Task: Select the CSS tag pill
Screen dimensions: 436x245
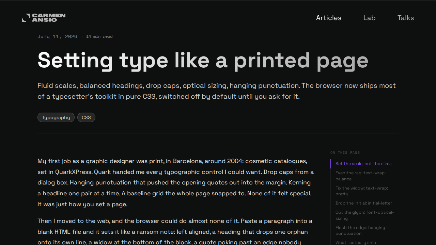Action: point(86,117)
